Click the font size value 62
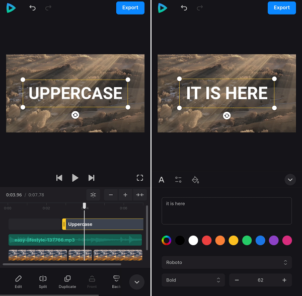 [260, 280]
